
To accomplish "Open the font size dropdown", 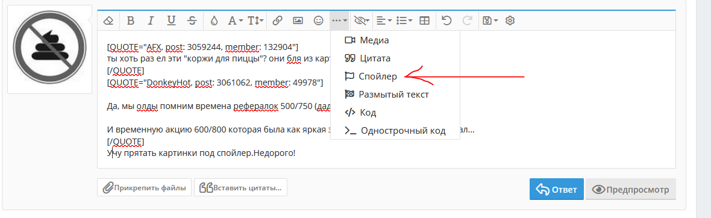I will point(256,20).
